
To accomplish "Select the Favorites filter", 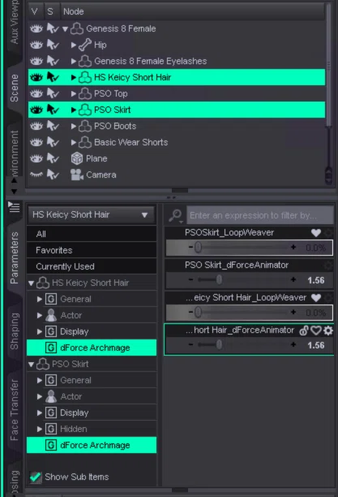I will tap(92, 250).
